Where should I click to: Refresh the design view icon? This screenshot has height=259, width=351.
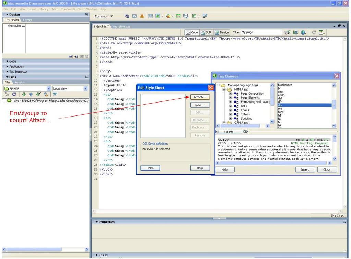click(x=314, y=32)
